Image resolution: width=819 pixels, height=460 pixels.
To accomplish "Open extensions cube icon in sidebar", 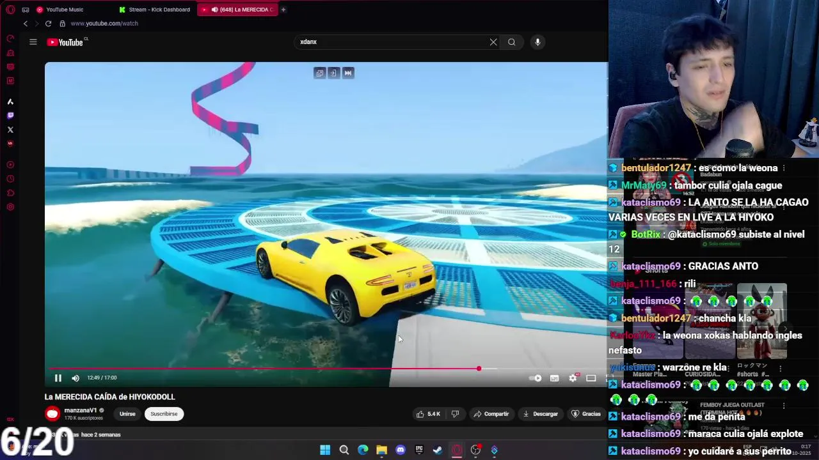I will point(10,193).
